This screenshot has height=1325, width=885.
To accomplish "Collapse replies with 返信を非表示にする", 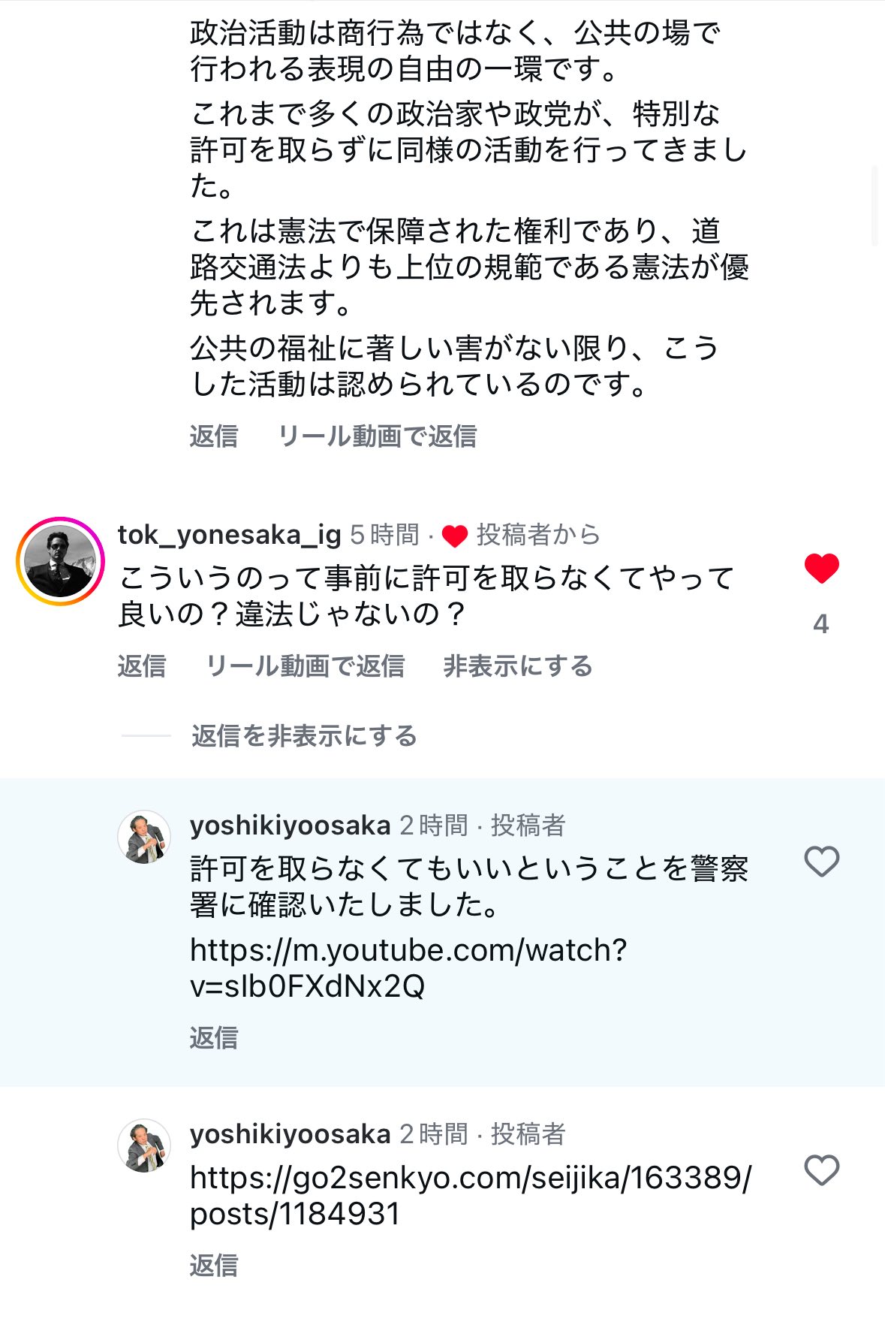I will point(304,736).
